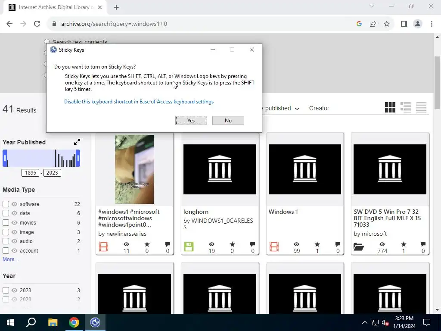Open the Chrome side panel
The height and width of the screenshot is (331, 441).
pos(404,24)
